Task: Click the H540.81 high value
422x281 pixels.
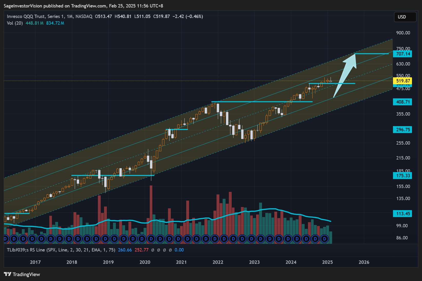Action: coord(123,16)
